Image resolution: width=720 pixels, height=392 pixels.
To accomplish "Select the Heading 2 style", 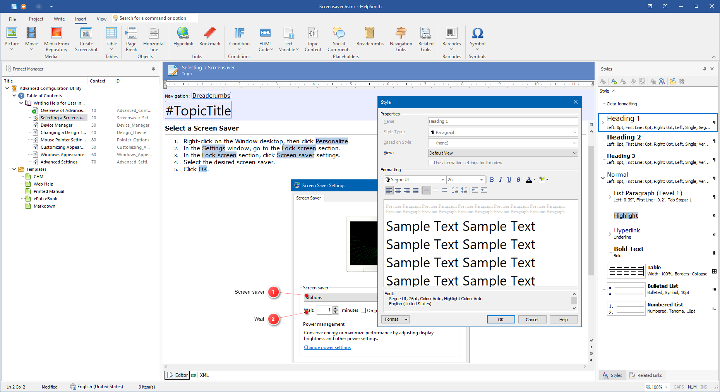I will tap(658, 140).
